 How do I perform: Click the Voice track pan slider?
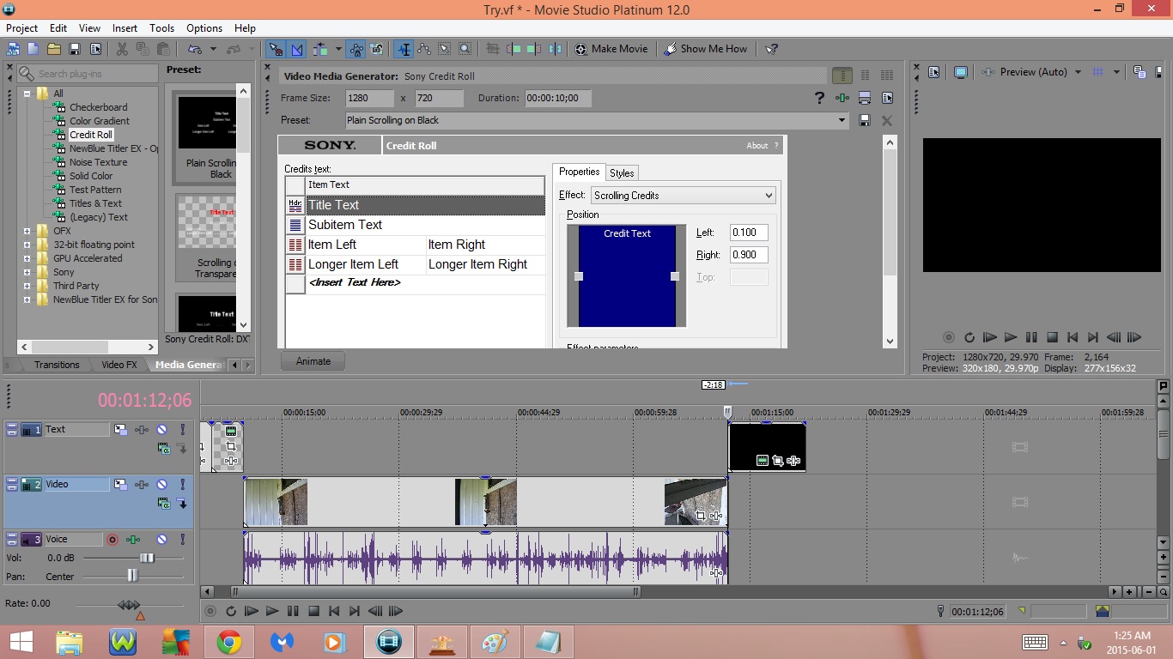pyautogui.click(x=131, y=576)
